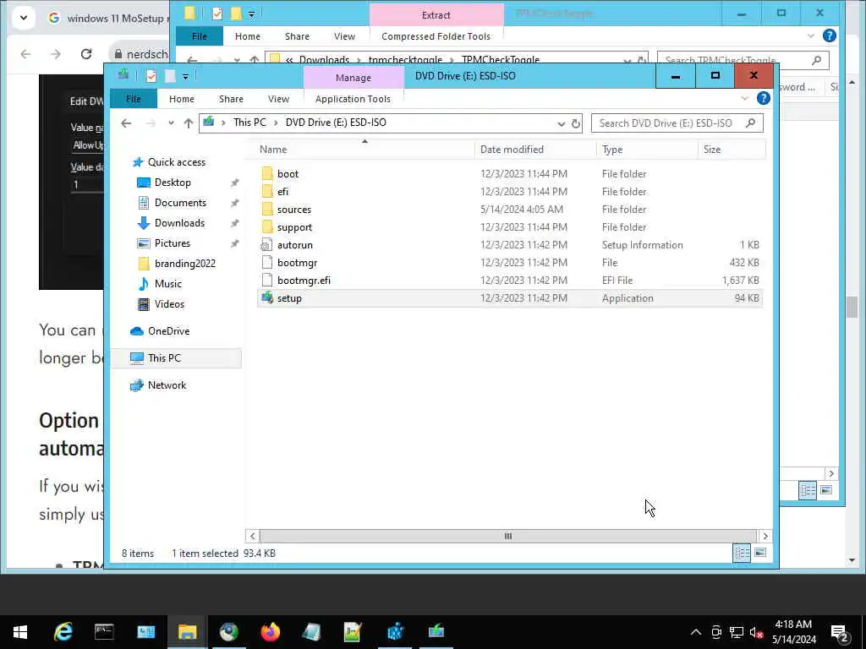Image resolution: width=866 pixels, height=649 pixels.
Task: Open Videos in navigation pane
Action: tap(169, 304)
